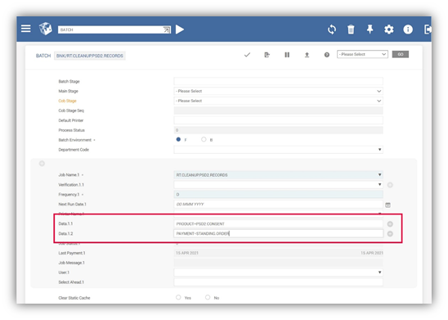
Task: Commit record using checkmark icon
Action: [247, 55]
